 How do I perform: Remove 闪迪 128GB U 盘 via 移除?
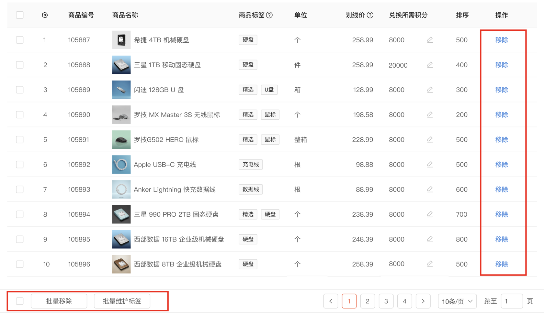point(502,90)
